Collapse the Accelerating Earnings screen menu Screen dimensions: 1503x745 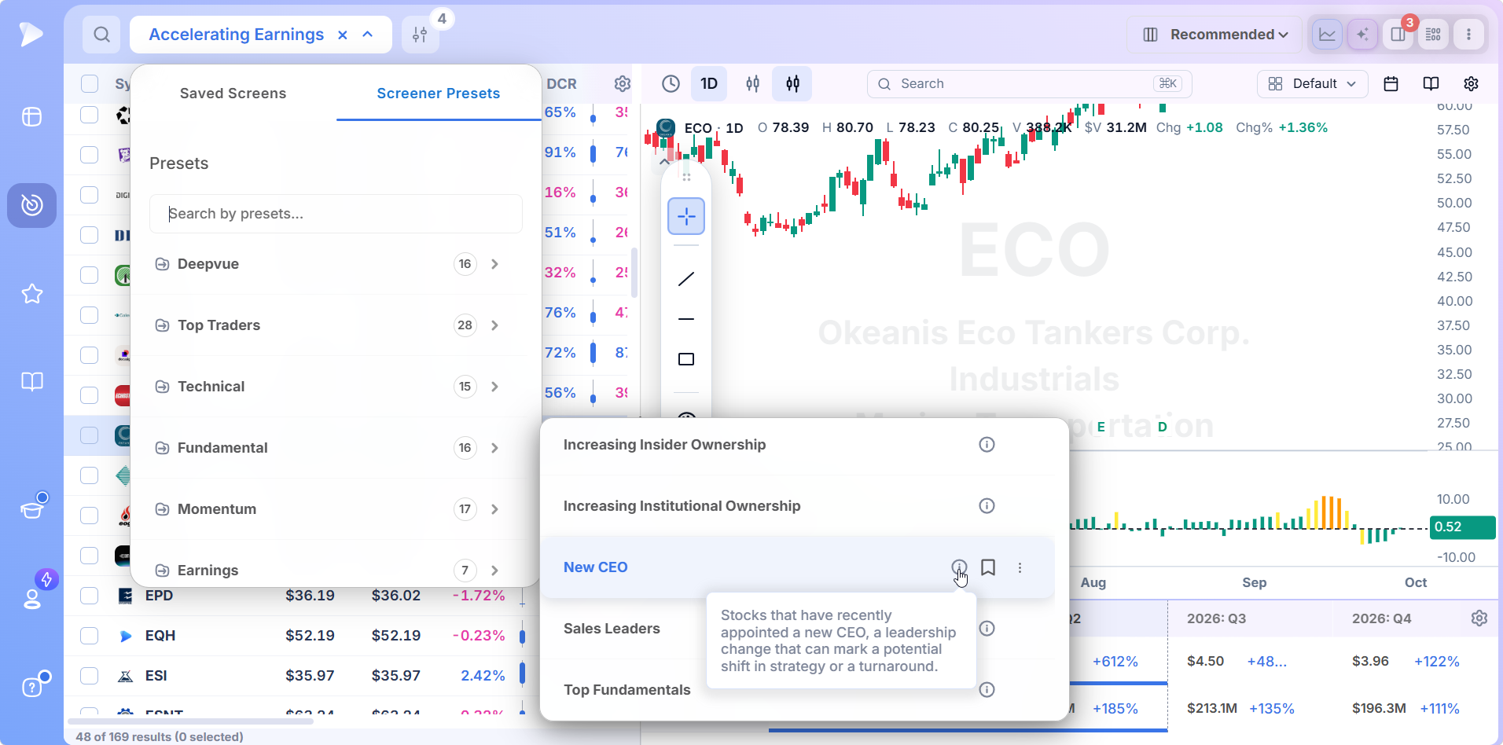click(x=367, y=35)
